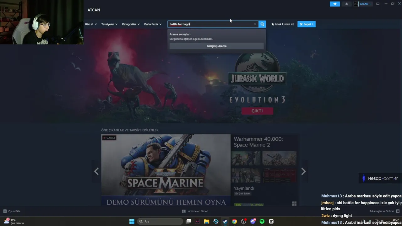Open File Explorer from the taskbar
Viewport: 402px width, 226px height.
click(207, 221)
